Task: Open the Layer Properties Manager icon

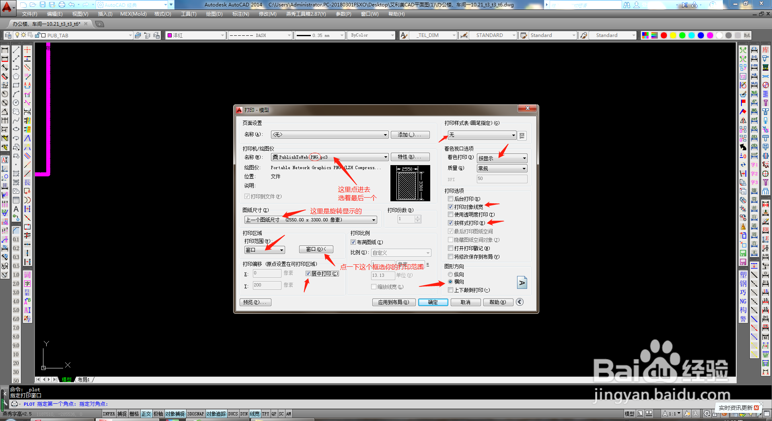Action: (x=8, y=35)
